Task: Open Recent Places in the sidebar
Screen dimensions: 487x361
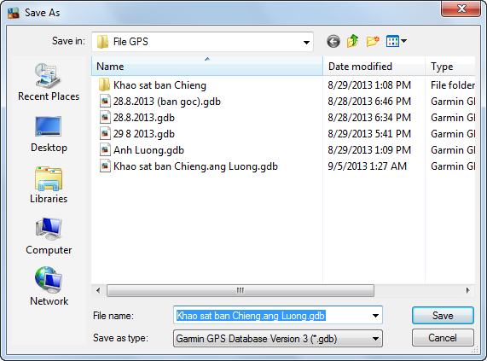Action: [x=49, y=82]
